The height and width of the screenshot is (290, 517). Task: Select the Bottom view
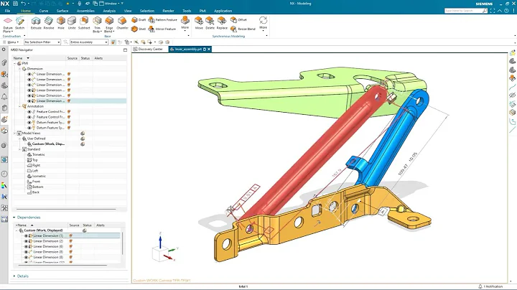pyautogui.click(x=35, y=187)
